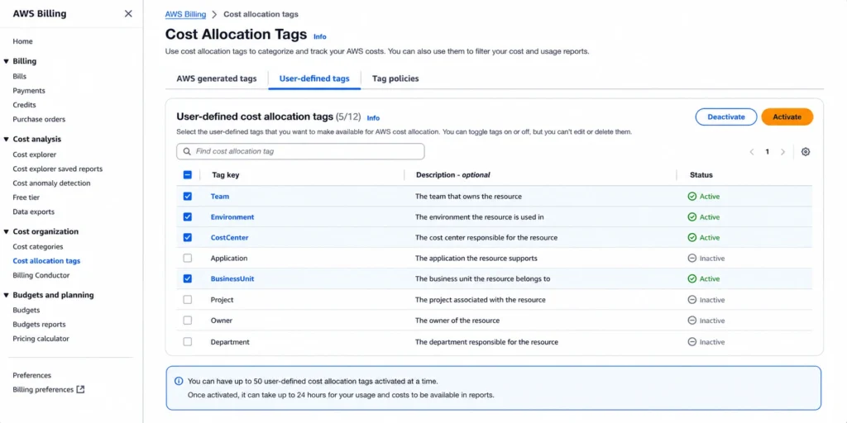847x423 pixels.
Task: Click 'The owner of the resource' description
Action: point(457,321)
